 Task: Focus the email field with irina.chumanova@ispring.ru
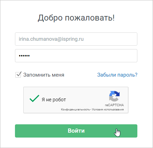[76, 39]
